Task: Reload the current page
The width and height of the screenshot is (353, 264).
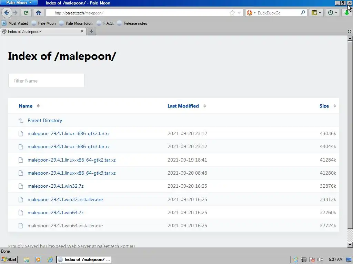Action: 26,13
